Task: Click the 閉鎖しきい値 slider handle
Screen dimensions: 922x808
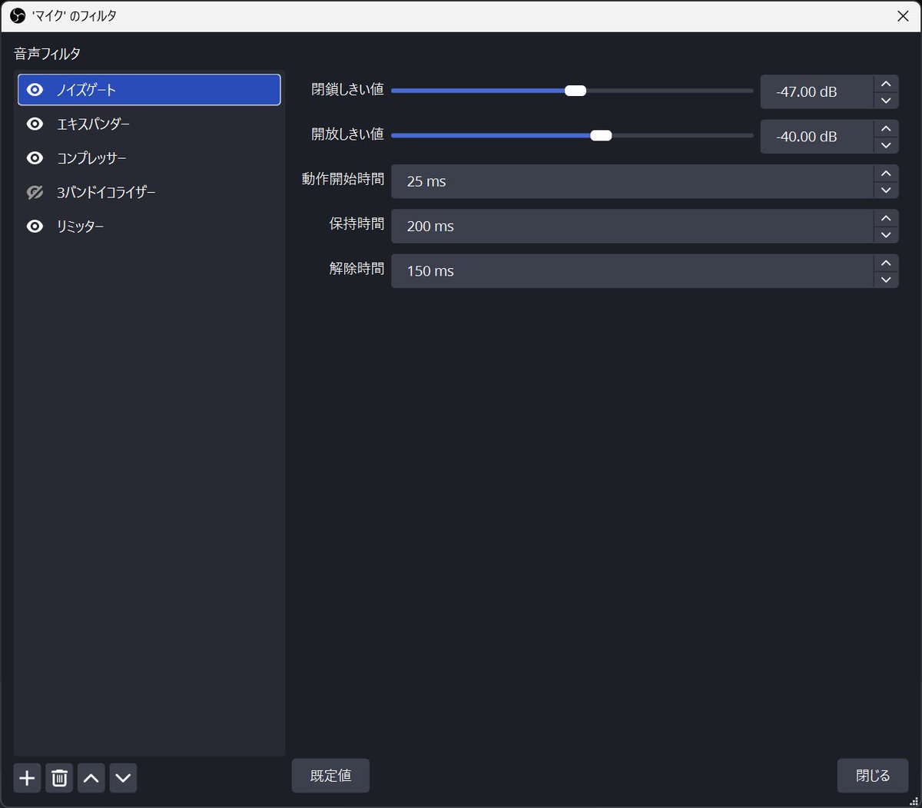Action: coord(575,90)
